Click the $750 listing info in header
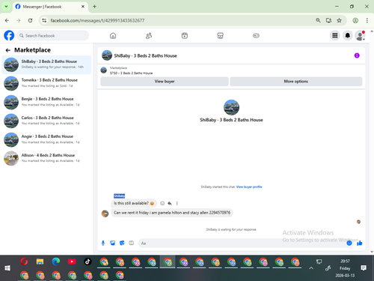This screenshot has height=281, width=374. click(131, 73)
